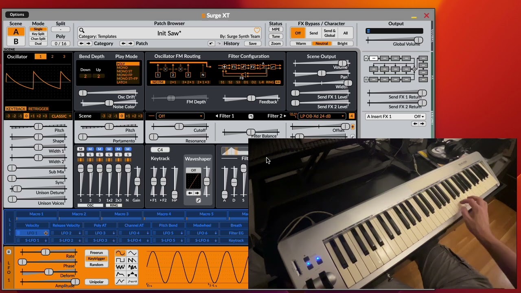Click the LFO Rate slider handle

(46, 253)
